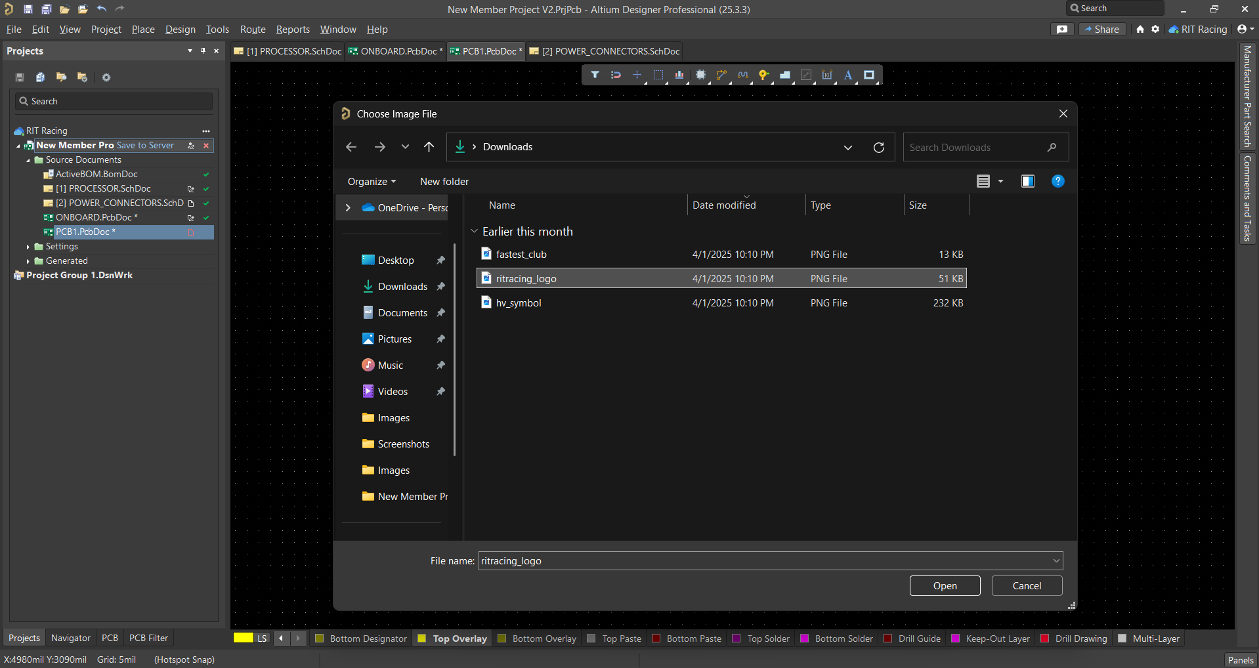Screen dimensions: 1259x668
Task: Click the selection filter funnel icon
Action: click(x=595, y=75)
